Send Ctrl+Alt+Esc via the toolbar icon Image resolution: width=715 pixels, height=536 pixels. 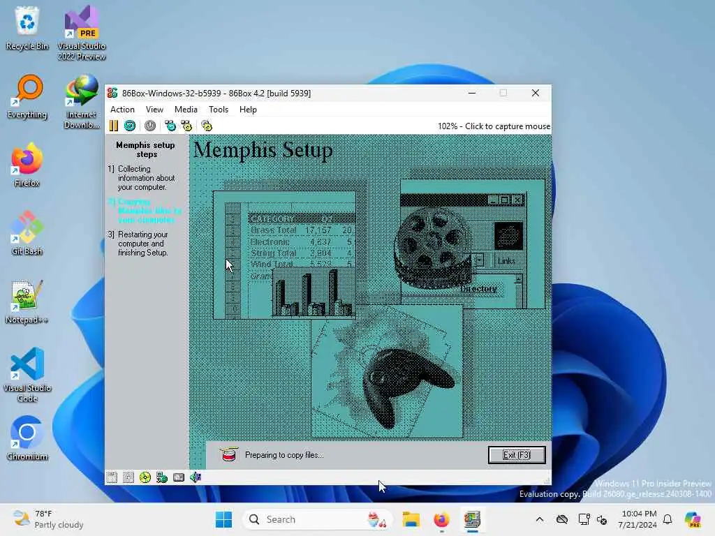[x=186, y=126]
